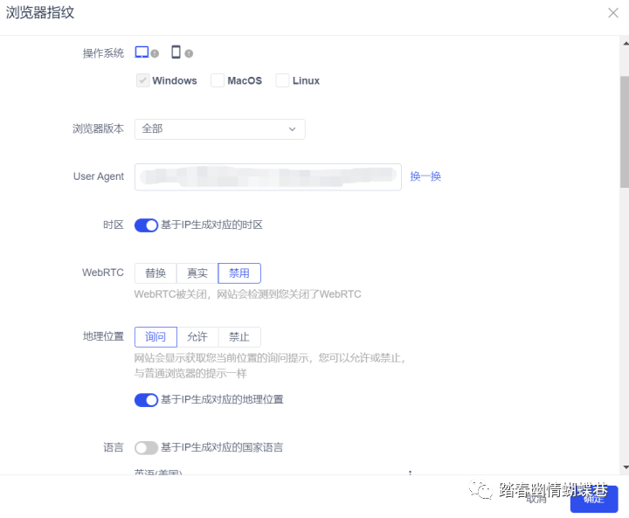The height and width of the screenshot is (518, 629).
Task: Toggle the Windows checkbox
Action: coord(142,80)
